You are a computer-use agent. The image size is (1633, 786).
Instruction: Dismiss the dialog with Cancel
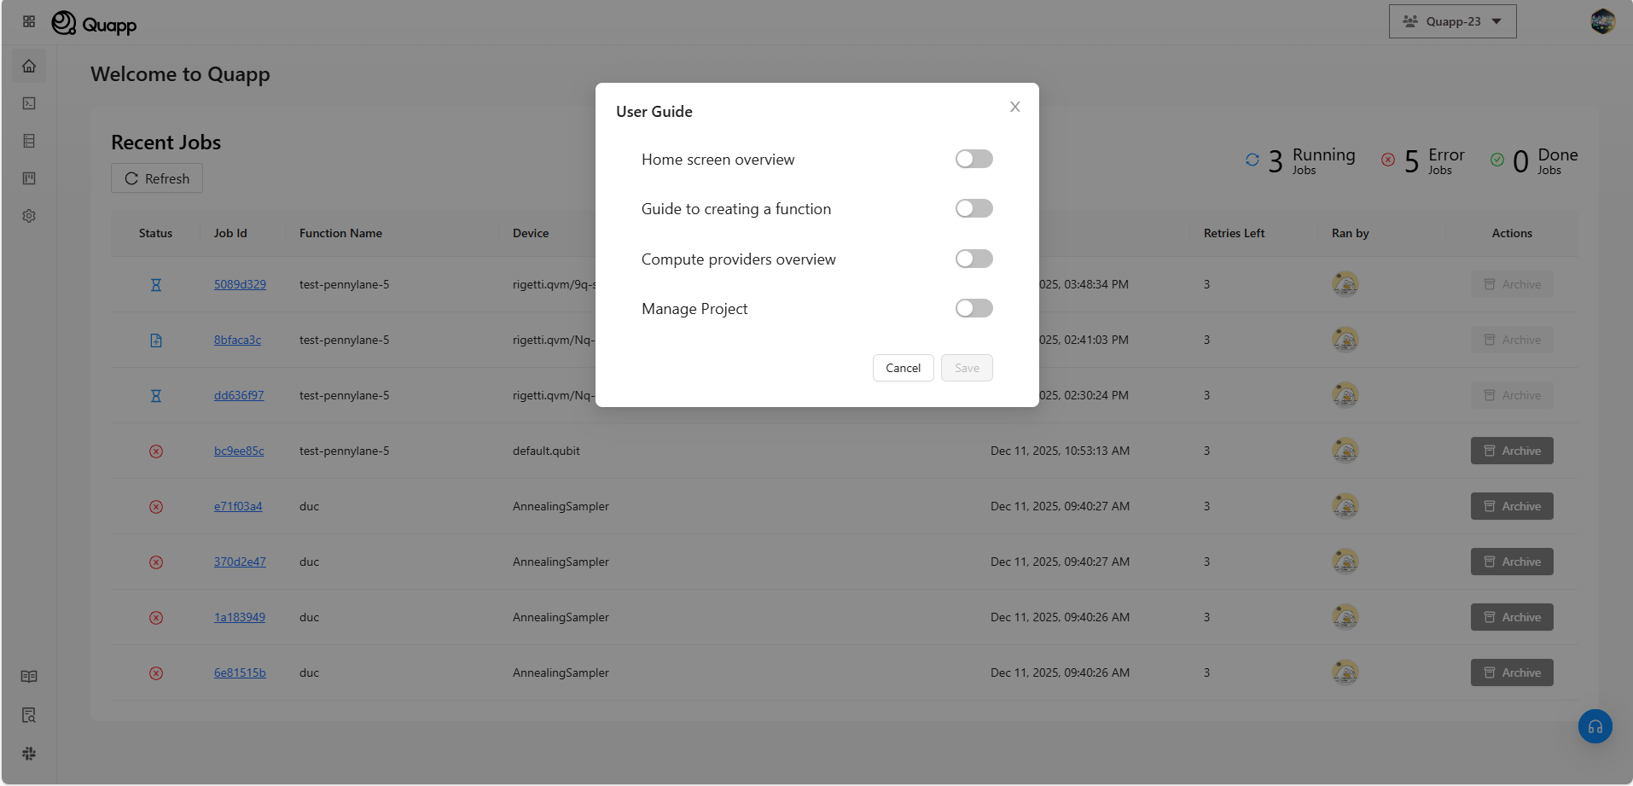pos(903,367)
